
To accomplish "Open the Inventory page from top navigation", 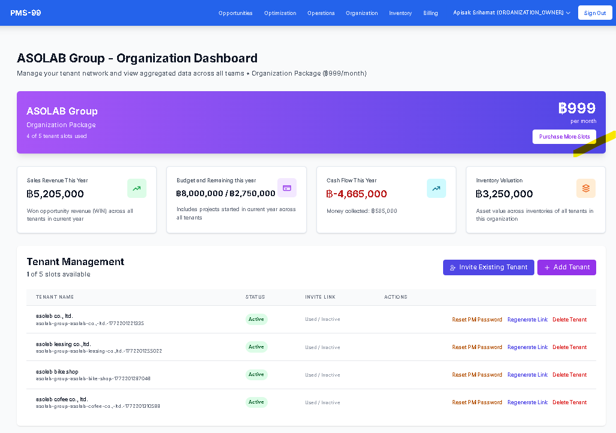I will click(x=400, y=13).
